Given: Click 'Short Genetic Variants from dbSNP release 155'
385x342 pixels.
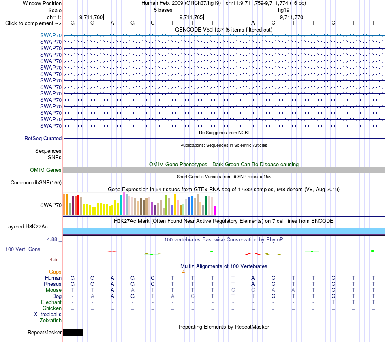Looking at the screenshot, I should tap(224, 177).
